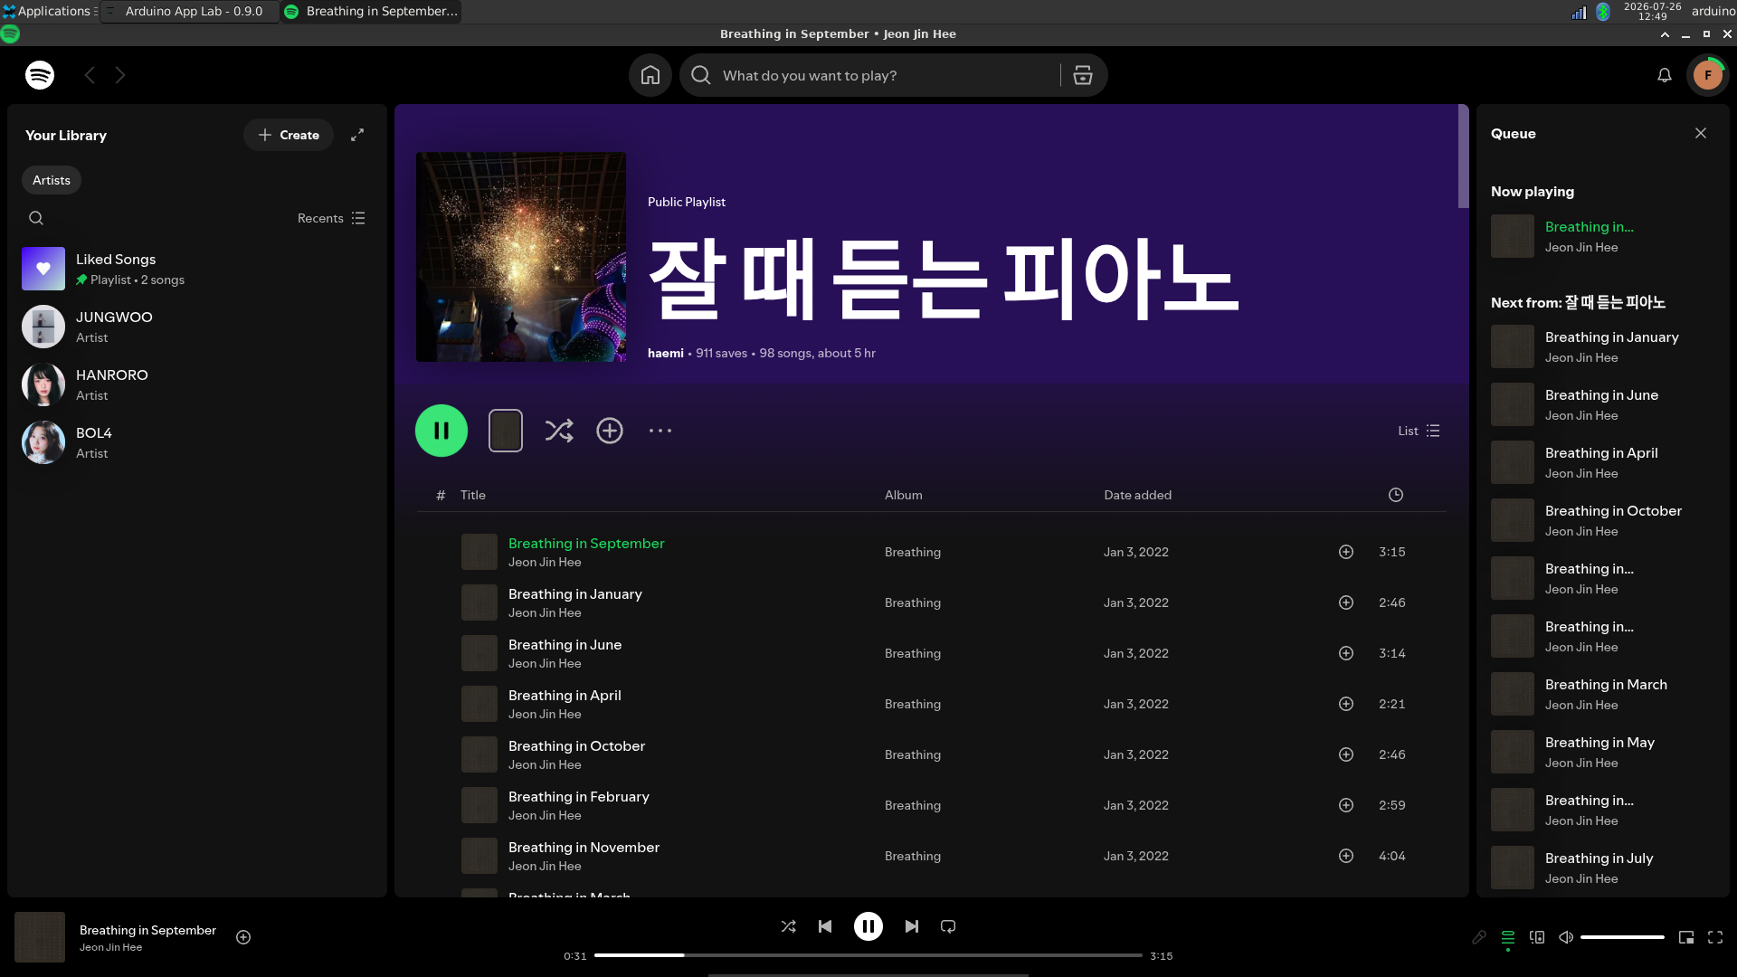Open lyrics microphone icon
The width and height of the screenshot is (1737, 977).
pos(1479,937)
